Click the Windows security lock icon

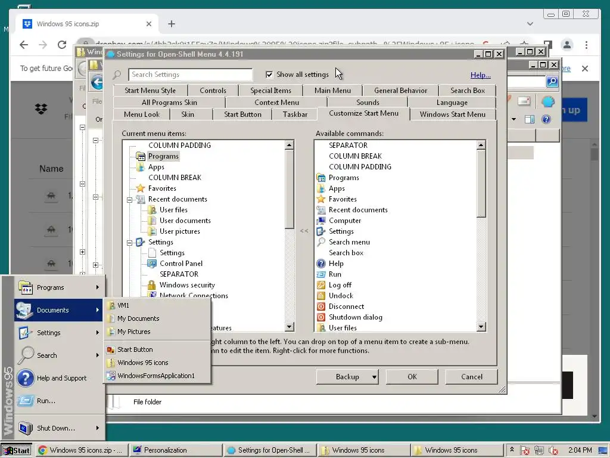[152, 285]
